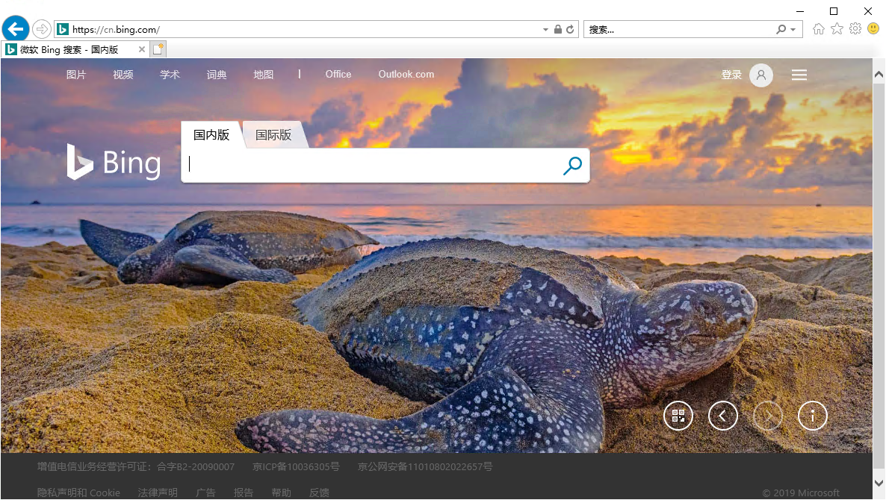The image size is (886, 500).
Task: Open 图片 in the top navigation
Action: [x=75, y=75]
